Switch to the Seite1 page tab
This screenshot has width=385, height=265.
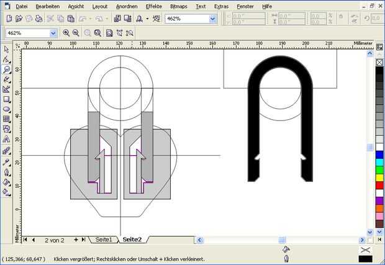click(x=102, y=240)
